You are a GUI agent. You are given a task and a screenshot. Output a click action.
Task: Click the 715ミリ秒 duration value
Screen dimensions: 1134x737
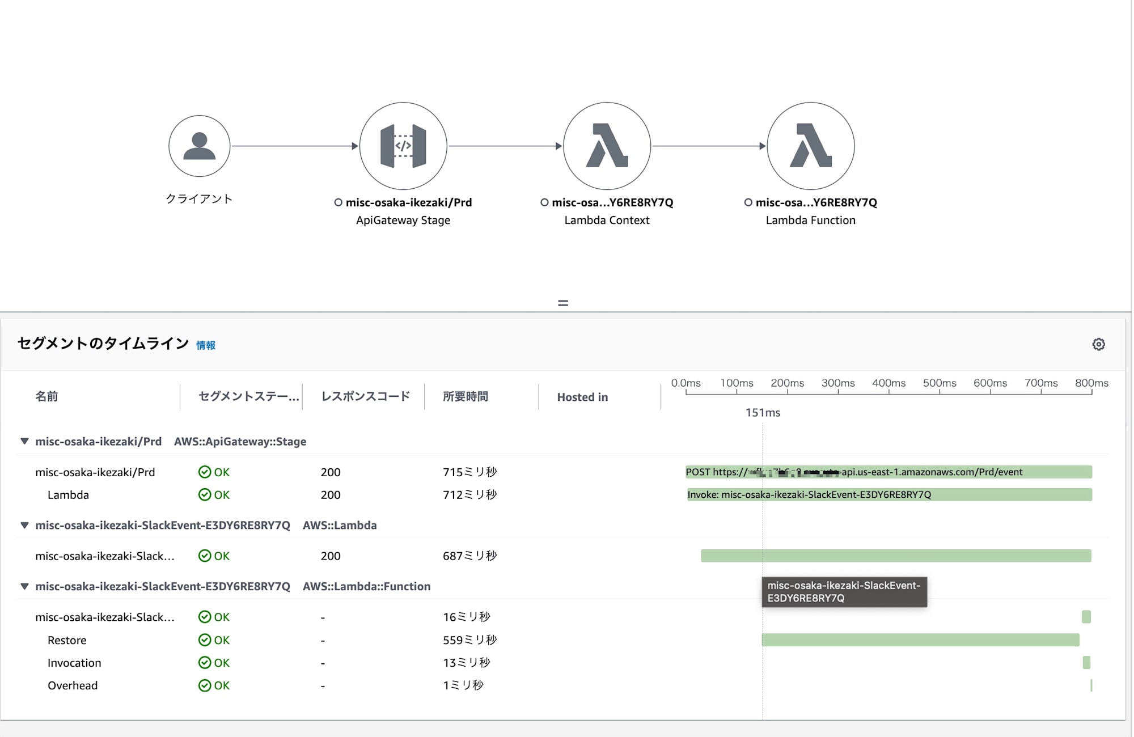(469, 472)
